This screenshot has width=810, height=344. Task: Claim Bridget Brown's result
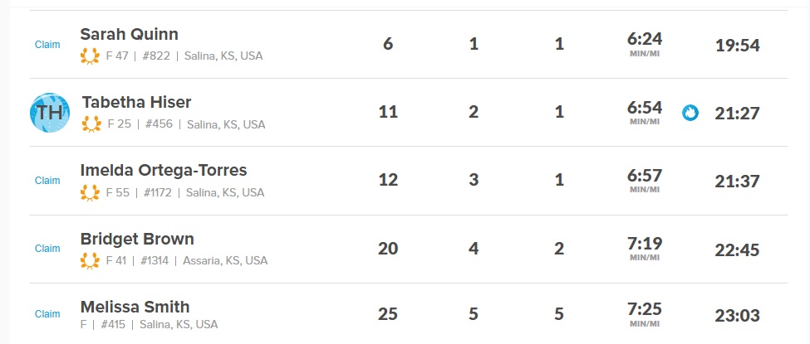pyautogui.click(x=47, y=249)
